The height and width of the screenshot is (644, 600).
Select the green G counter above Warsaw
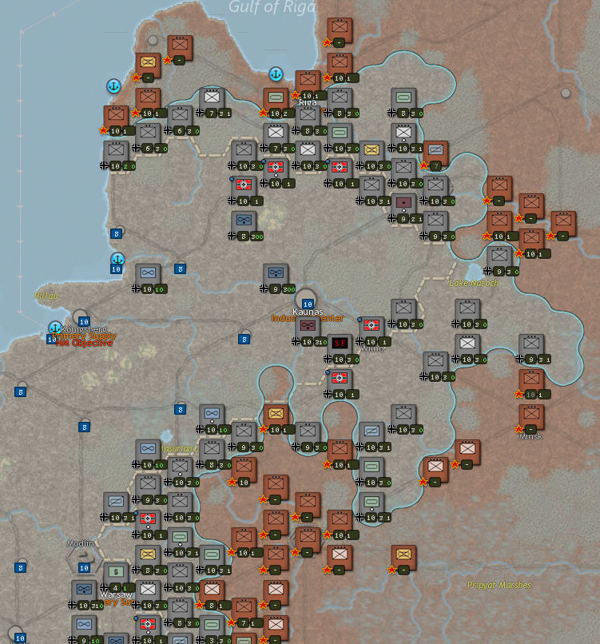click(x=116, y=571)
